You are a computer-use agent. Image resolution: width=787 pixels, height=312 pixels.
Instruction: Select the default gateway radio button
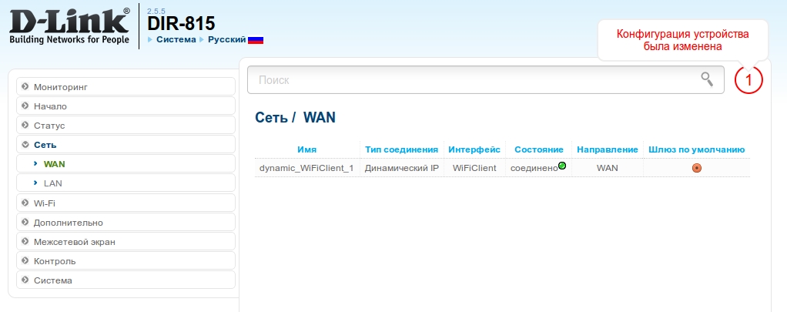point(696,168)
